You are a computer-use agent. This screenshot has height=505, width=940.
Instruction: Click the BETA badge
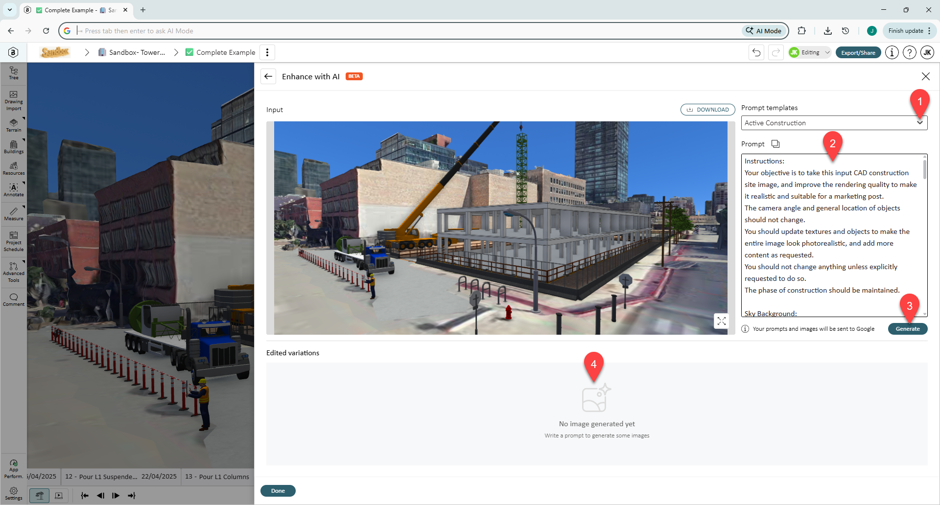[x=354, y=76]
